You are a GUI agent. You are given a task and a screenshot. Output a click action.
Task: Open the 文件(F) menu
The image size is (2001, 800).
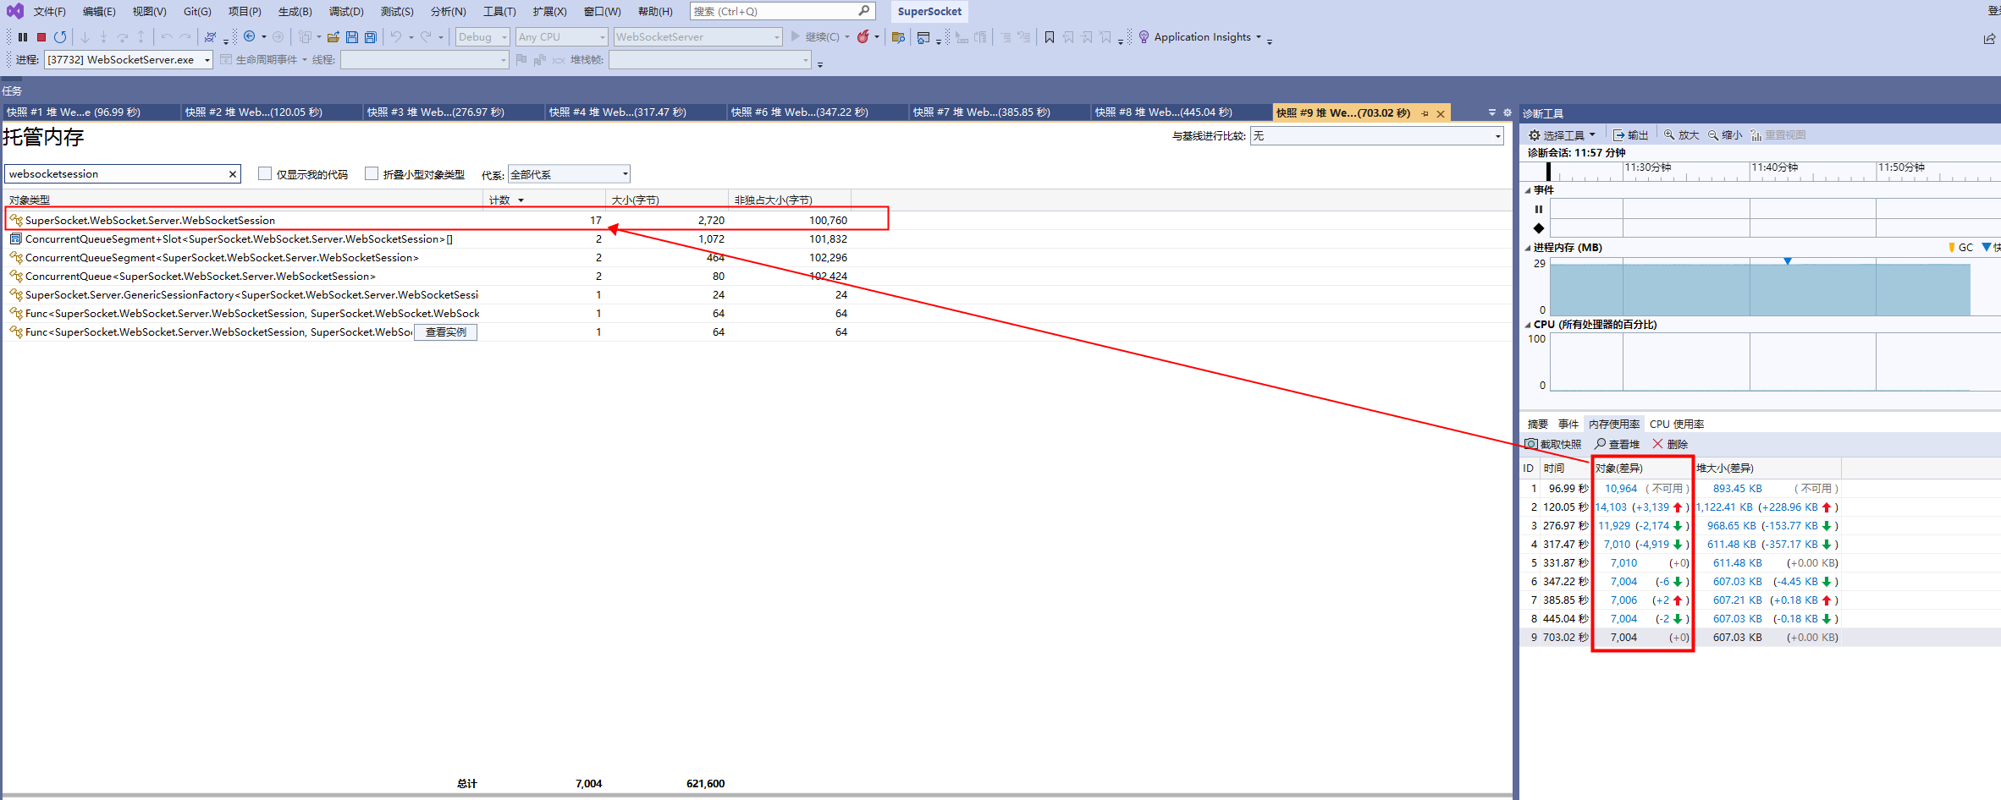click(50, 11)
